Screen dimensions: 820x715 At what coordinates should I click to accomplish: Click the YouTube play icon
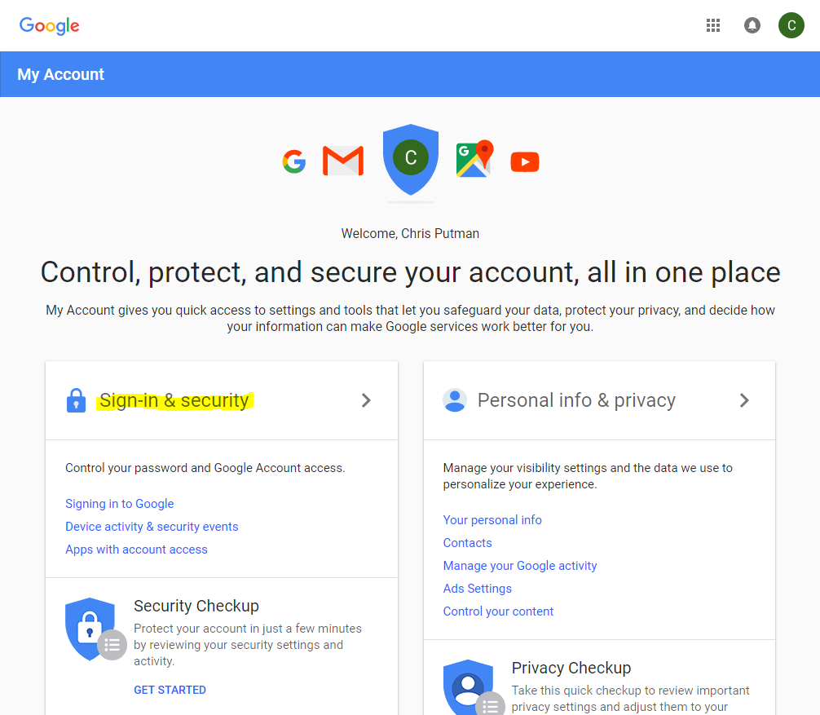point(525,161)
